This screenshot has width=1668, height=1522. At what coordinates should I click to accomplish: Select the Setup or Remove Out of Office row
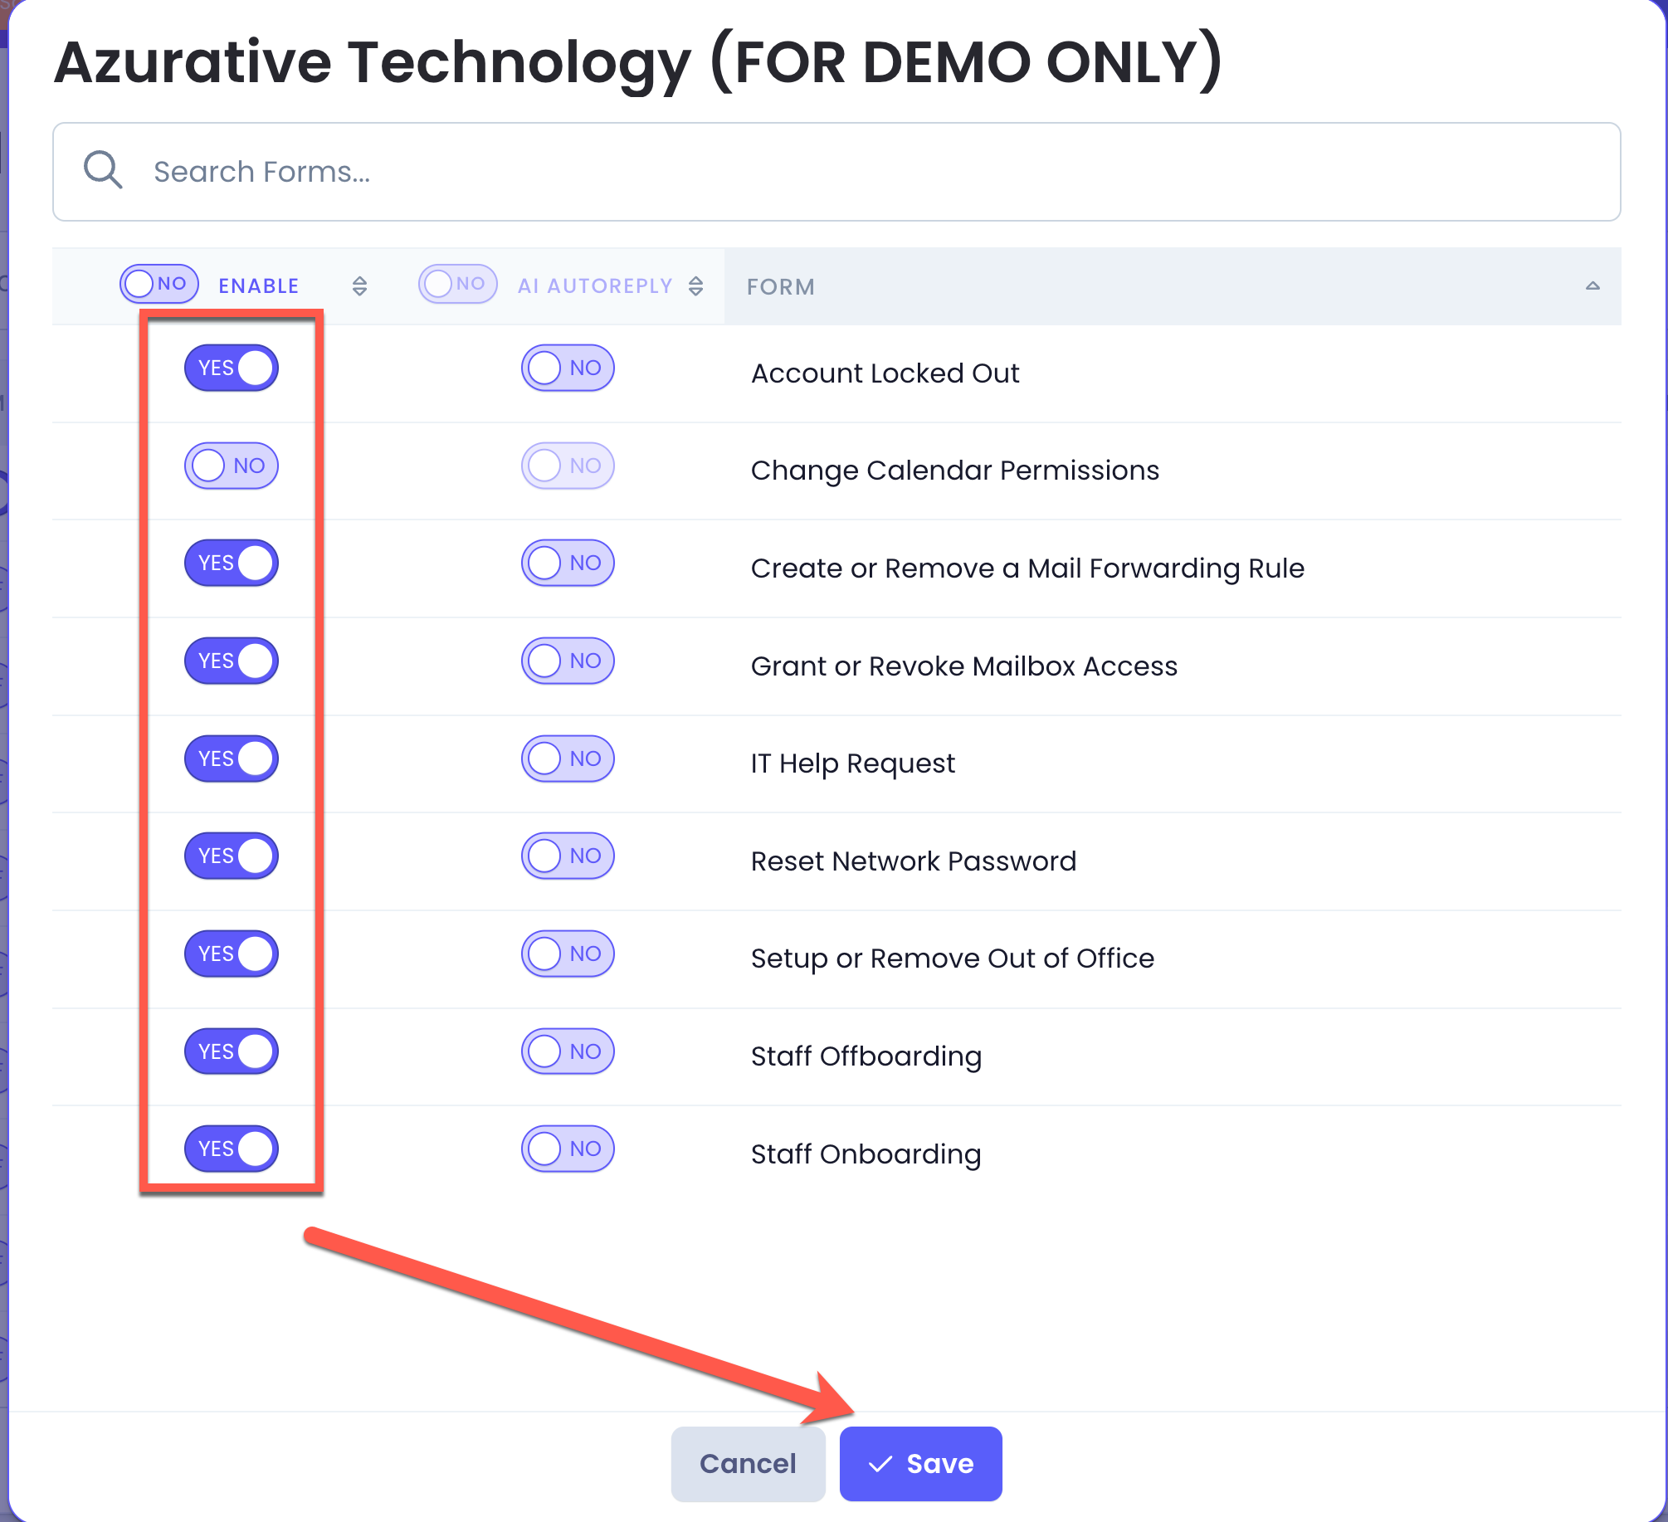pyautogui.click(x=836, y=959)
